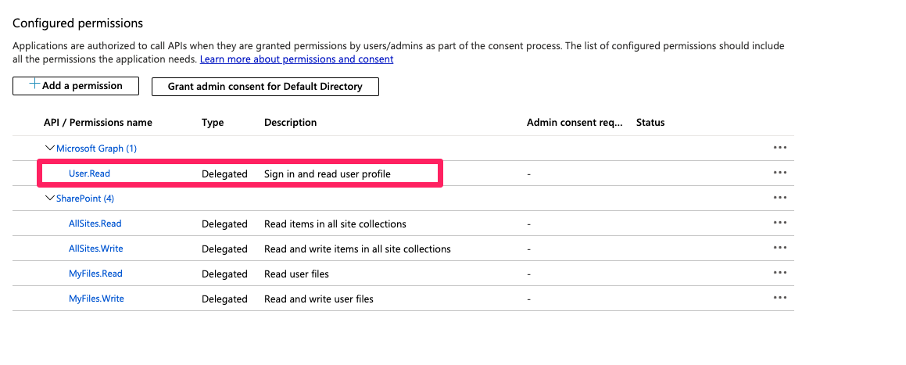Click the Configured permissions heading
Screen dimensions: 906x365
(77, 23)
